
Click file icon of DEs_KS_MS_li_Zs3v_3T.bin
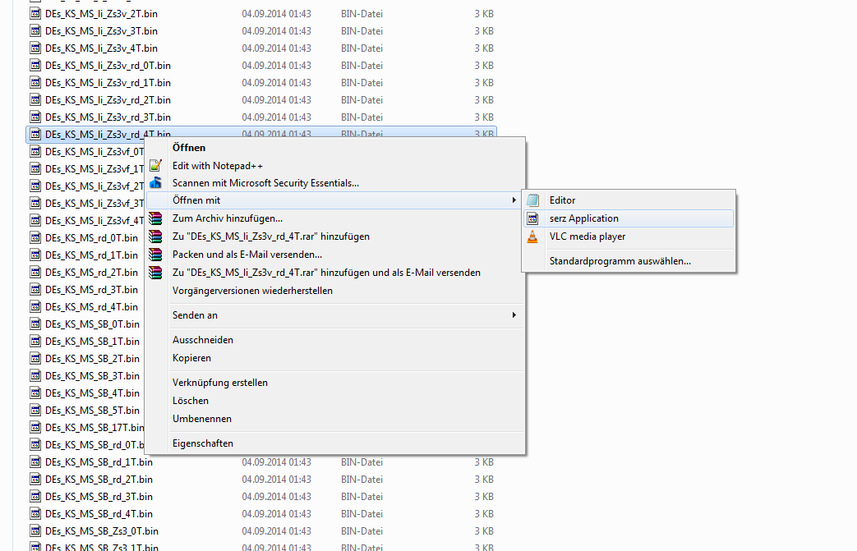tap(35, 31)
